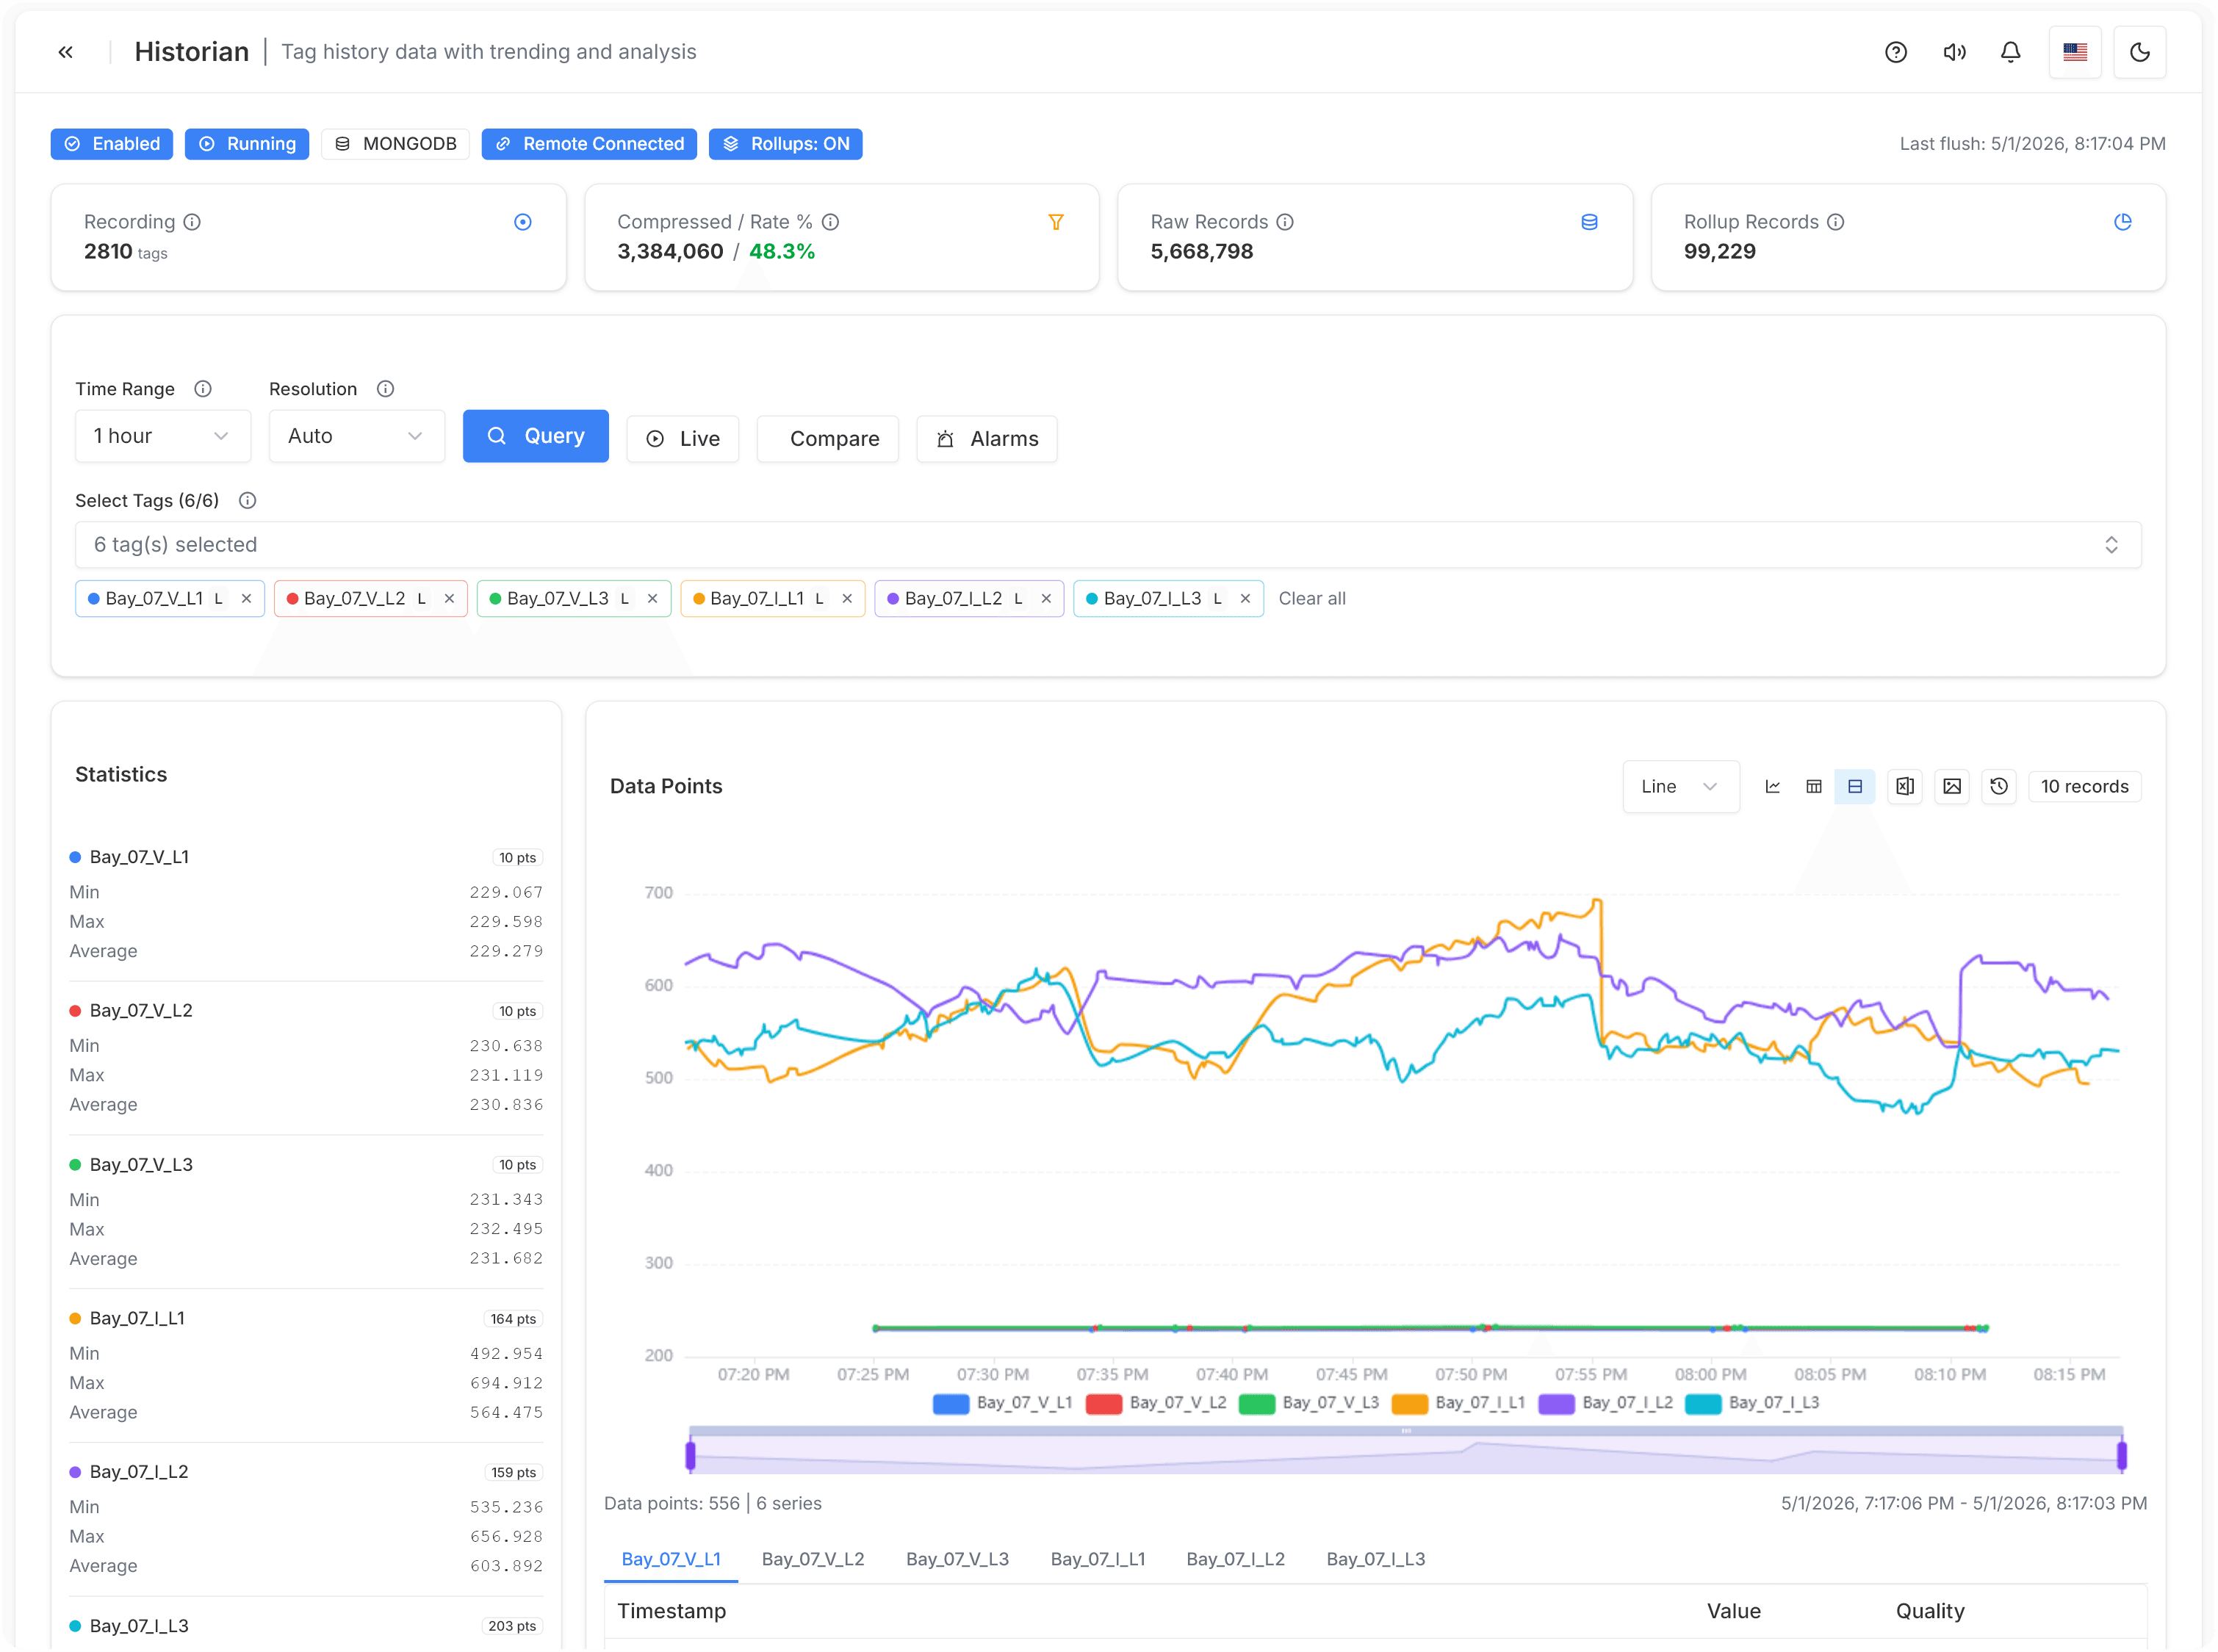Export chart as image

(1951, 787)
